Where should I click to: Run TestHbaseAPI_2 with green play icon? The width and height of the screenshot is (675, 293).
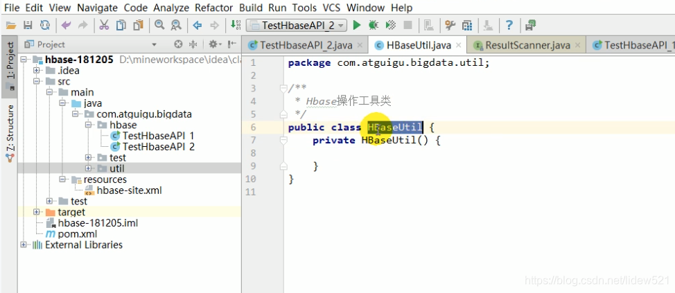pyautogui.click(x=356, y=26)
